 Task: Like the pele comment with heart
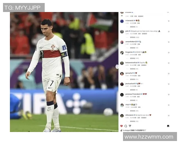[x=169, y=31]
